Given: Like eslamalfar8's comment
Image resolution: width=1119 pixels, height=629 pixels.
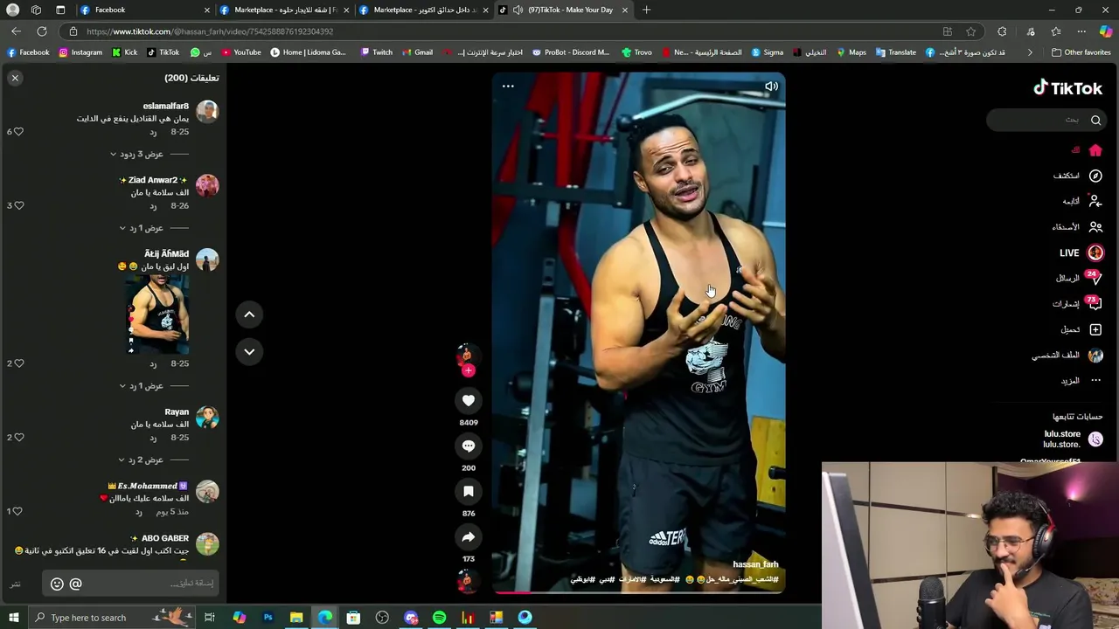Looking at the screenshot, I should tap(18, 132).
